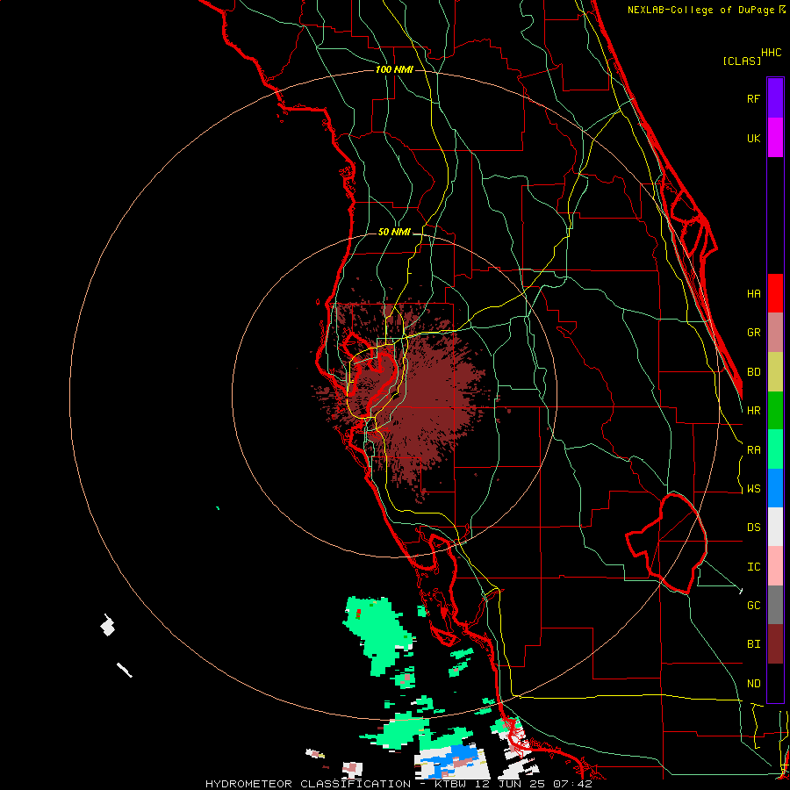The width and height of the screenshot is (790, 790).
Task: Click the RF legend label
Action: coord(753,98)
